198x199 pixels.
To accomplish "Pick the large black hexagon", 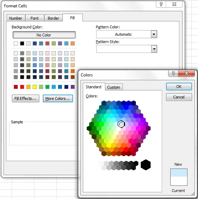I will tap(146, 165).
